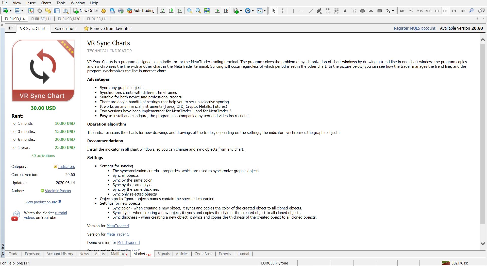Click the VR Sync Chart product thumbnail

tap(43, 71)
